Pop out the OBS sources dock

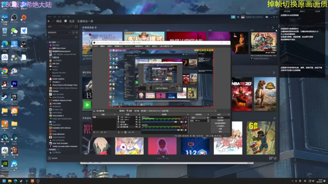pos(139,114)
